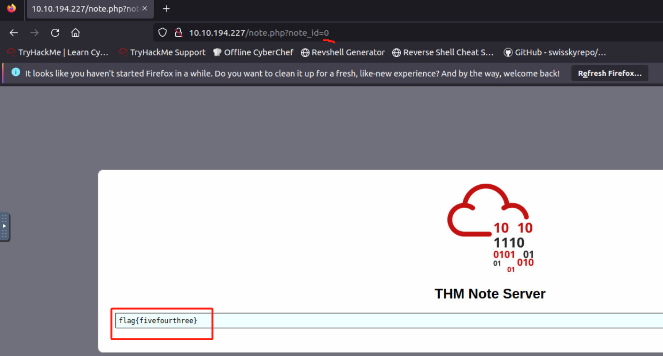Close the note.php browser tab
The height and width of the screenshot is (356, 663).
pyautogui.click(x=145, y=8)
